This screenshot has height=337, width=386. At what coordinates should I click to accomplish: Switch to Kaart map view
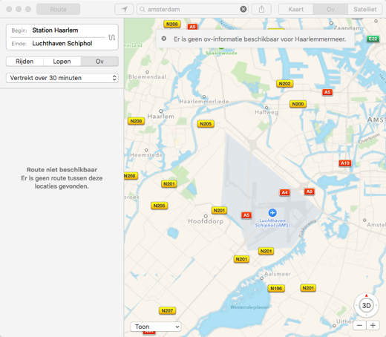tap(296, 10)
